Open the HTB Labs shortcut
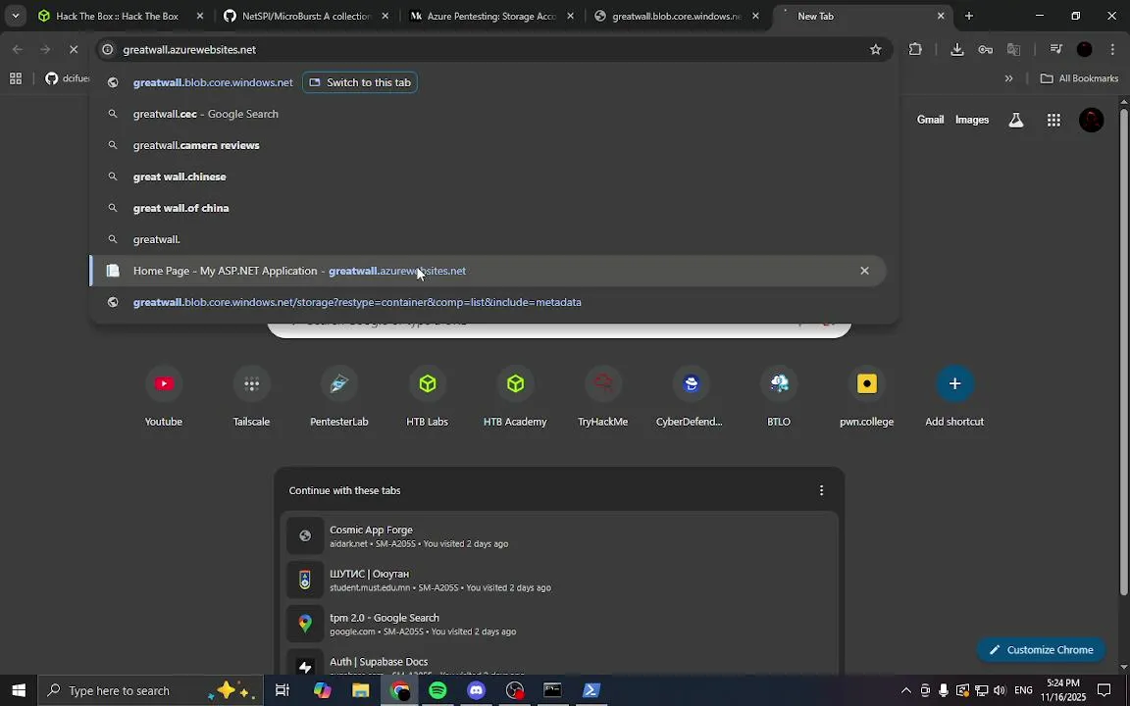This screenshot has height=706, width=1130. (428, 396)
